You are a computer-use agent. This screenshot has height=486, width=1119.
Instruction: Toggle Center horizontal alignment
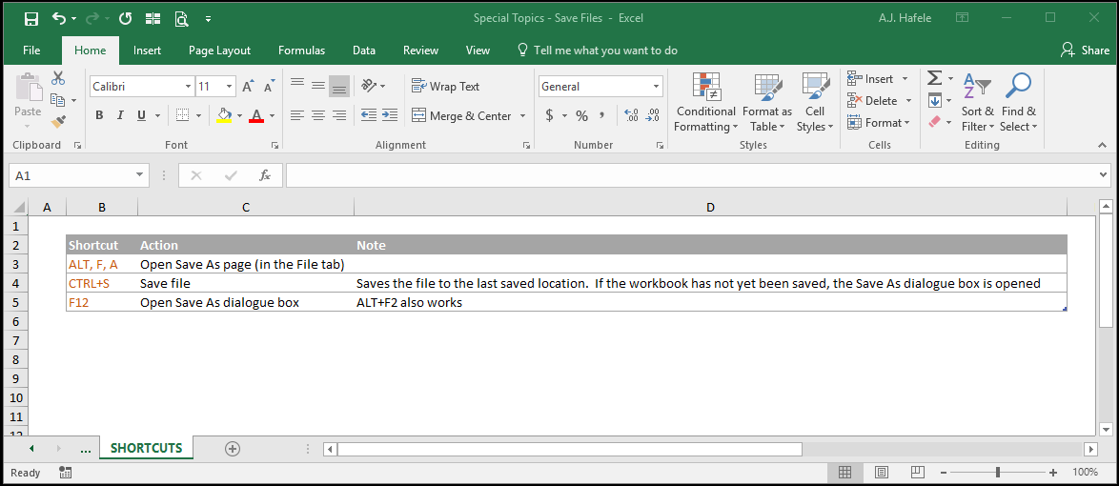coord(318,115)
